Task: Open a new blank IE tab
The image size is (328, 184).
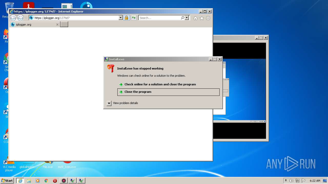Action: [x=64, y=24]
